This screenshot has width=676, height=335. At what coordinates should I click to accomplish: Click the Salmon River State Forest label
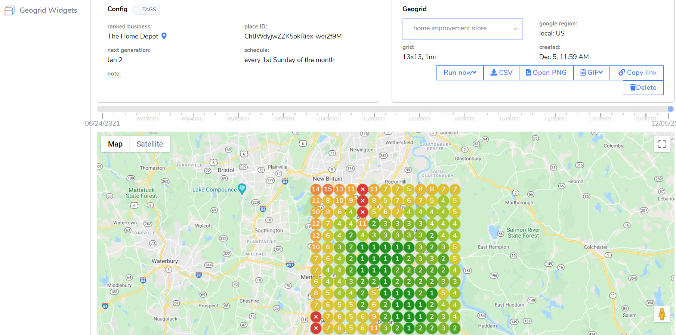(x=523, y=233)
